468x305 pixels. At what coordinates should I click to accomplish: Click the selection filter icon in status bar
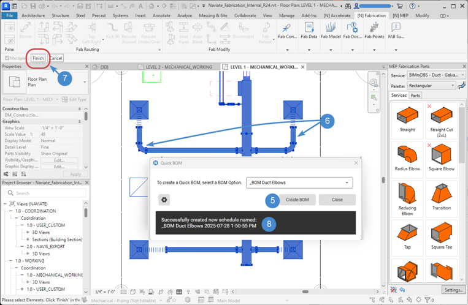pyautogui.click(x=428, y=300)
